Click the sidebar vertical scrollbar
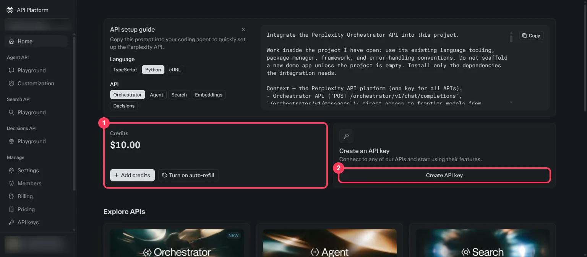 [x=74, y=114]
